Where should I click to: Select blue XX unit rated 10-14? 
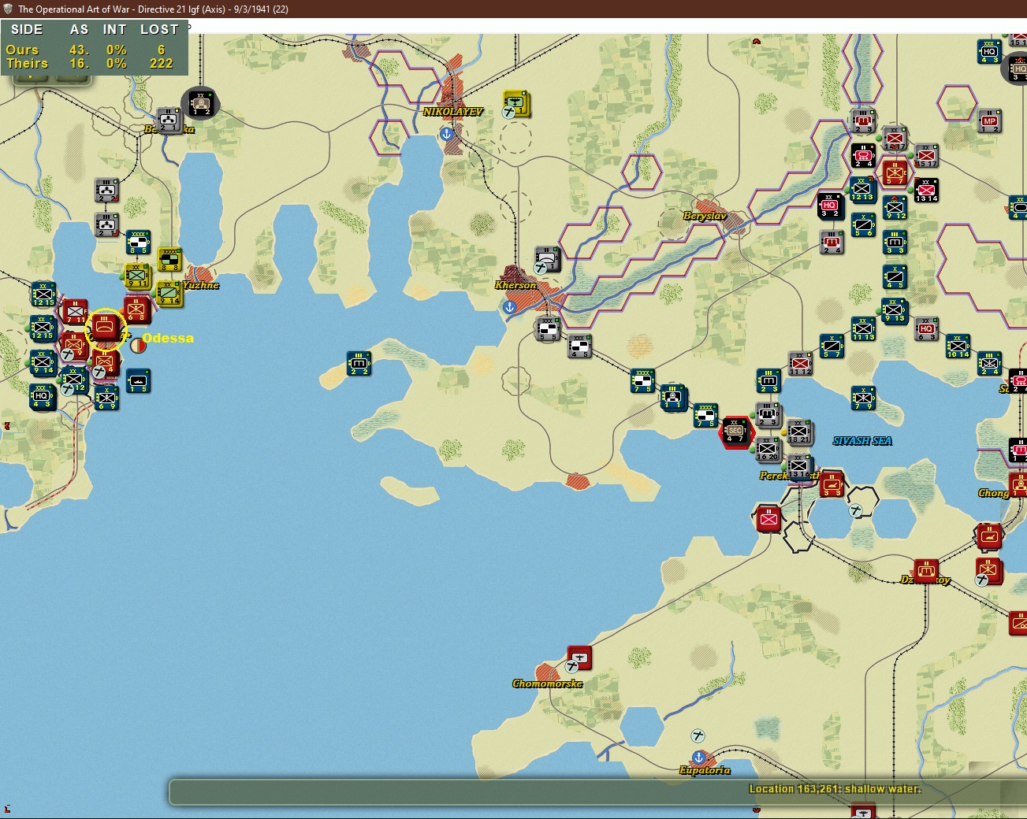(x=958, y=346)
